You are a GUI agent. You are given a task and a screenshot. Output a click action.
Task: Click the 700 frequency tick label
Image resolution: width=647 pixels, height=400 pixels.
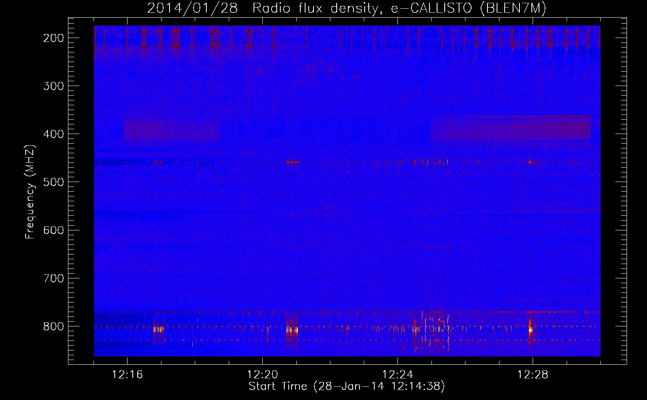(53, 278)
